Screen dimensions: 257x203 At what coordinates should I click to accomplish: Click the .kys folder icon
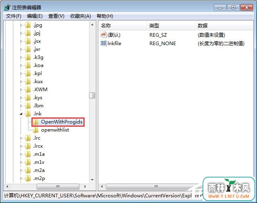coord(28,98)
